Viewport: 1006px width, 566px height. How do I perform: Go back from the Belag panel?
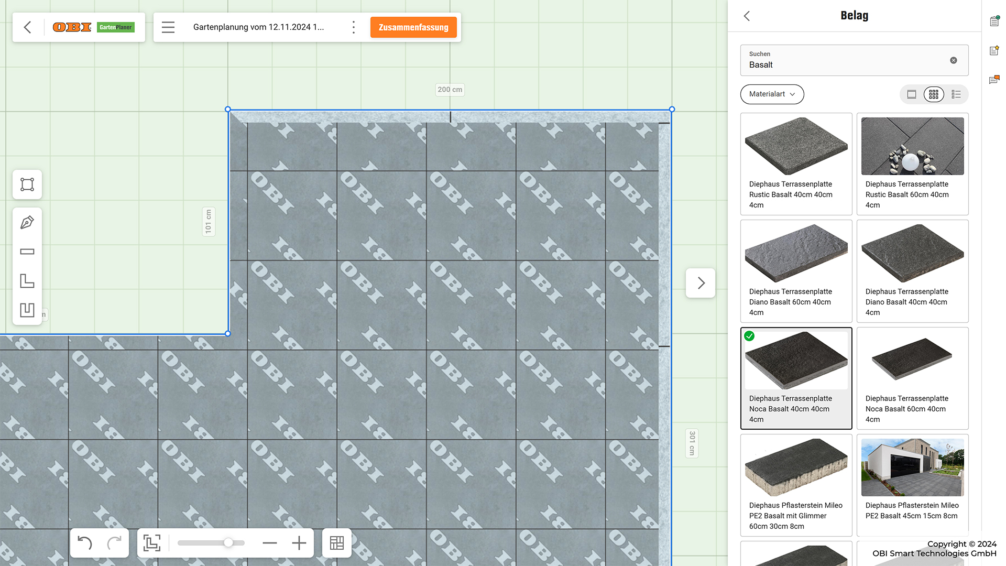click(x=747, y=16)
